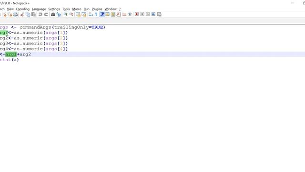
Task: Show the Document Map panel icon
Action: 113,14
